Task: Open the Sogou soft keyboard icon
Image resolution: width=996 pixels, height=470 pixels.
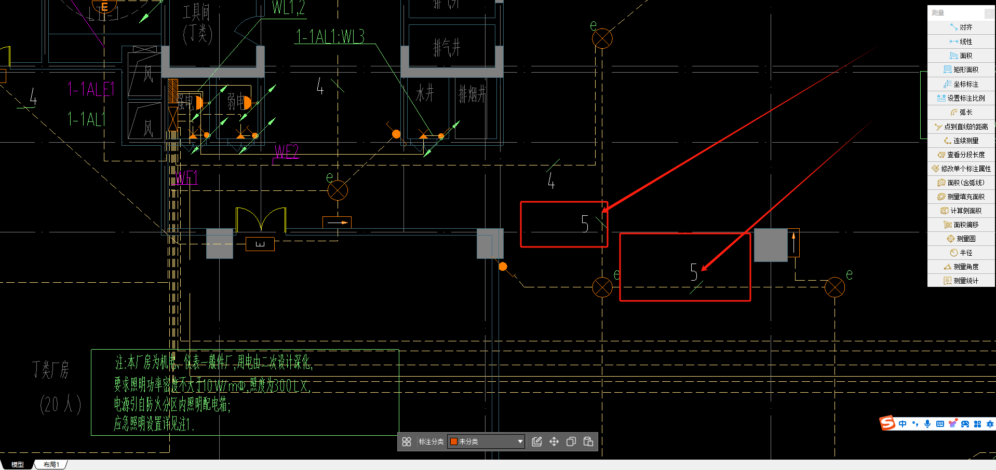Action: [940, 424]
